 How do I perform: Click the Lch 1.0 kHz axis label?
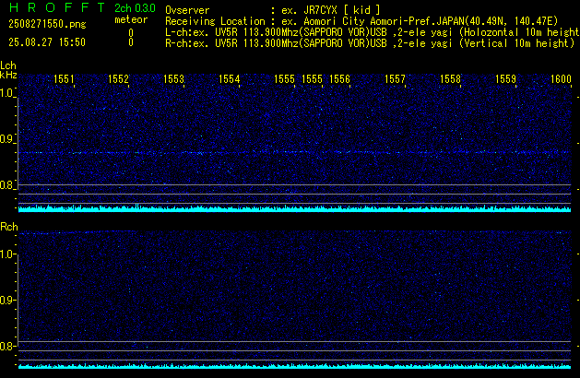click(x=6, y=93)
